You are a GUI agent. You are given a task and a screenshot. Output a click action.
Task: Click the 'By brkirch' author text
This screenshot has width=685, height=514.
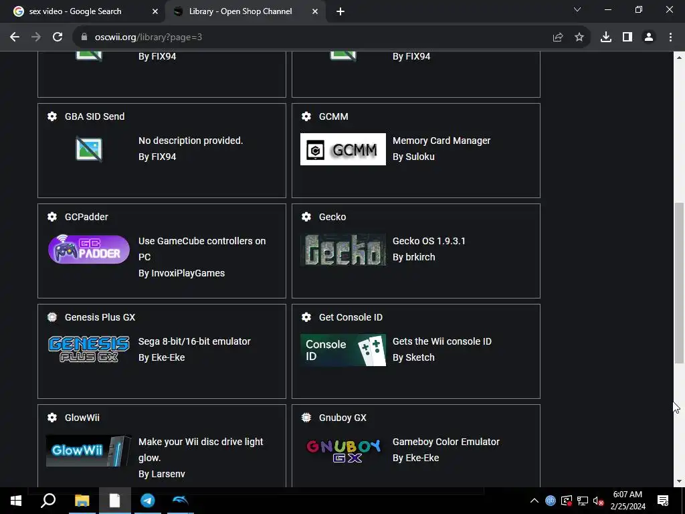(413, 257)
